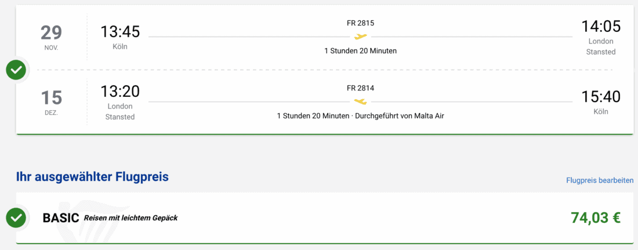The width and height of the screenshot is (638, 250).
Task: Select the 29 Nov. outbound date
Action: [51, 37]
